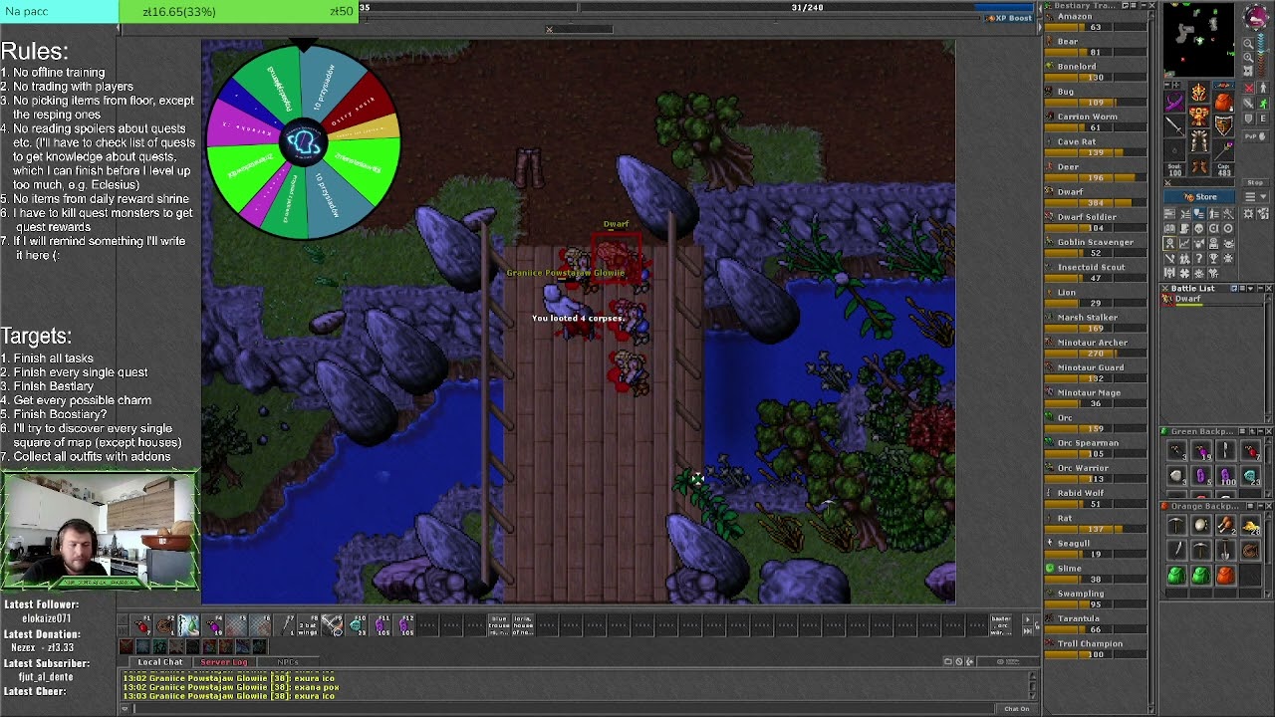
Task: Use the F1 action bar slot
Action: (x=141, y=624)
